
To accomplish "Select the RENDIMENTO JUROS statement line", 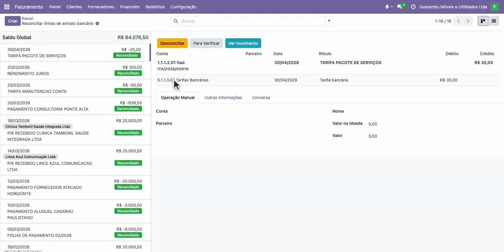I will [x=75, y=70].
